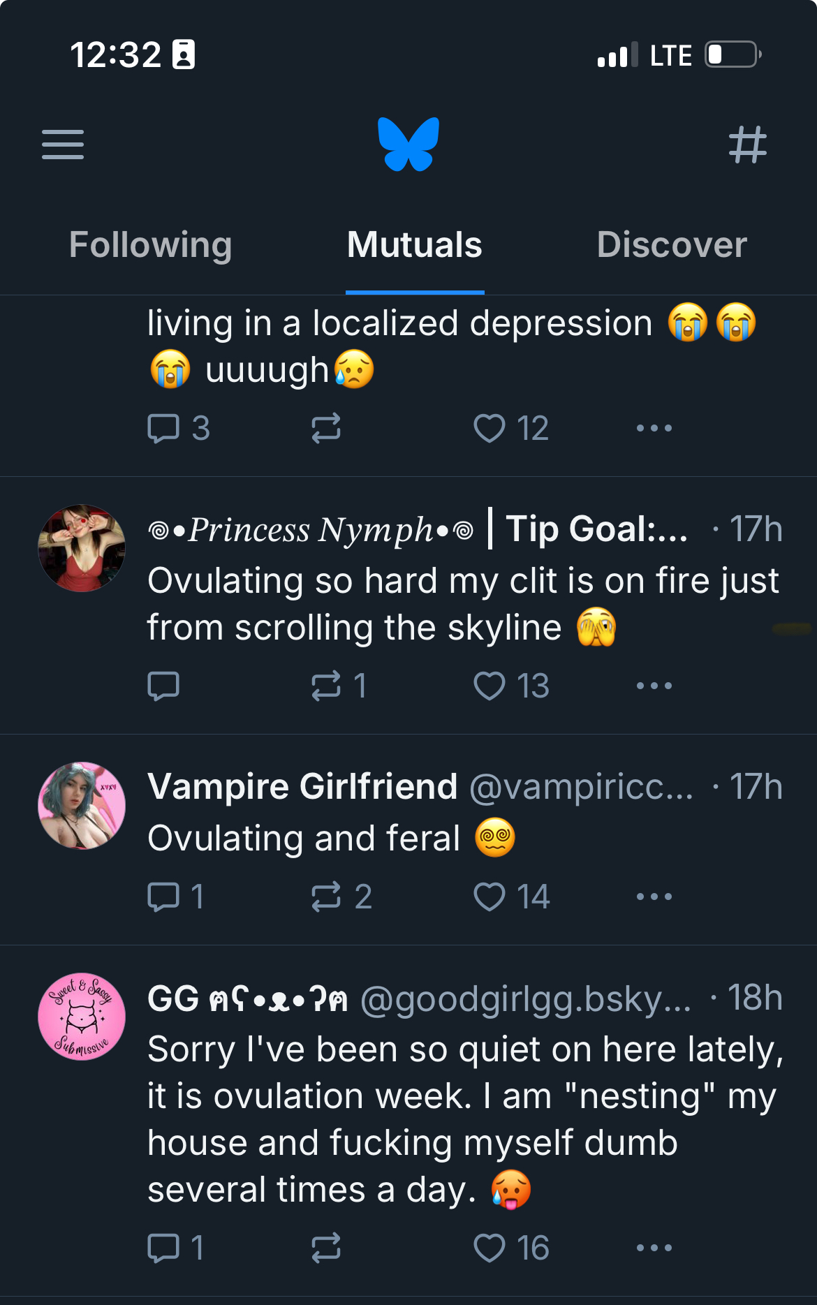817x1305 pixels.
Task: Select the Mutuals tab
Action: point(415,245)
